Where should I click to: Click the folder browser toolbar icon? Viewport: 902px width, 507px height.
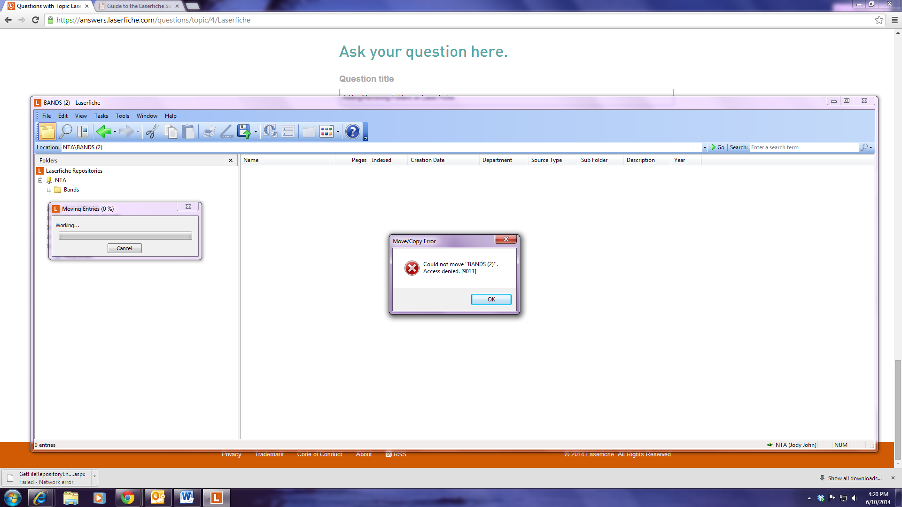pyautogui.click(x=47, y=131)
